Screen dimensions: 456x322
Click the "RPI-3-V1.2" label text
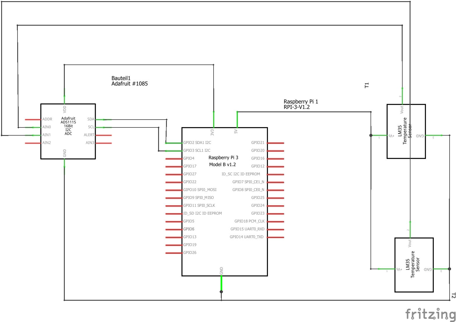pos(297,107)
